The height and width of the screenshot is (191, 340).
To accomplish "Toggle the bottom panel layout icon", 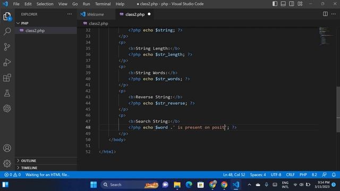I will click(283, 4).
